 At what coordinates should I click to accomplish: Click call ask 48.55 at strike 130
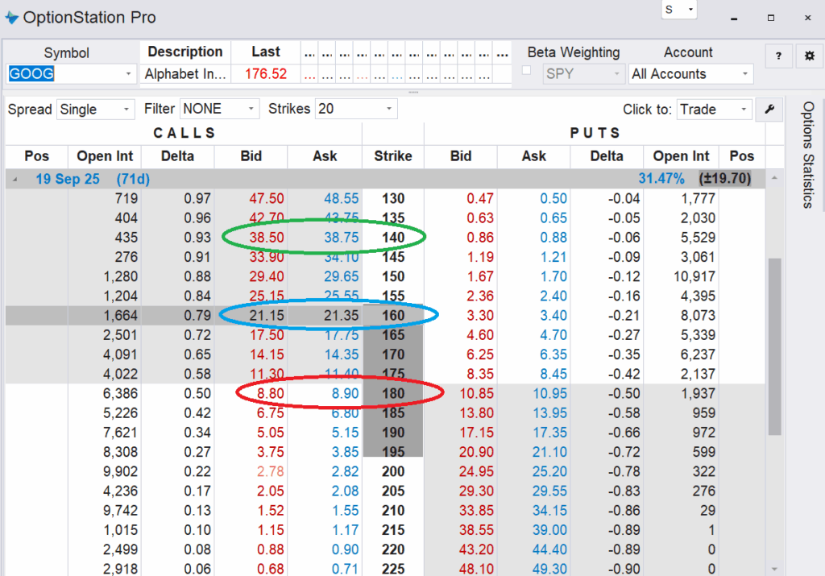(x=342, y=199)
